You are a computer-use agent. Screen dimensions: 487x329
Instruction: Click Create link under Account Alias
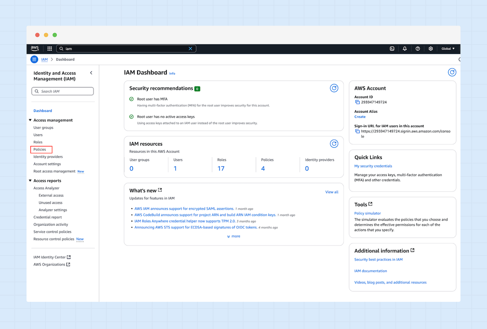click(x=360, y=117)
